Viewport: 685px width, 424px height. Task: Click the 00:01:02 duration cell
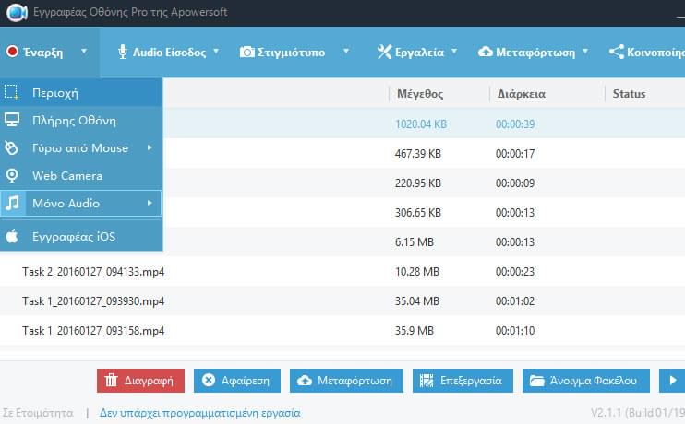click(515, 301)
